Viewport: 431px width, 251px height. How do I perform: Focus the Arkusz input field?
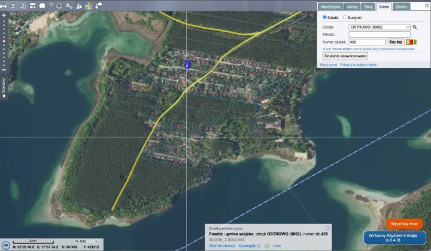(380, 34)
